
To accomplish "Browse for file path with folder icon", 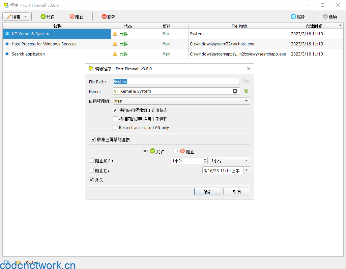I will (246, 81).
